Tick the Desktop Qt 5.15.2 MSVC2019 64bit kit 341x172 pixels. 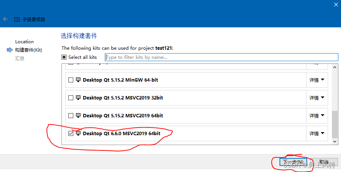(71, 116)
